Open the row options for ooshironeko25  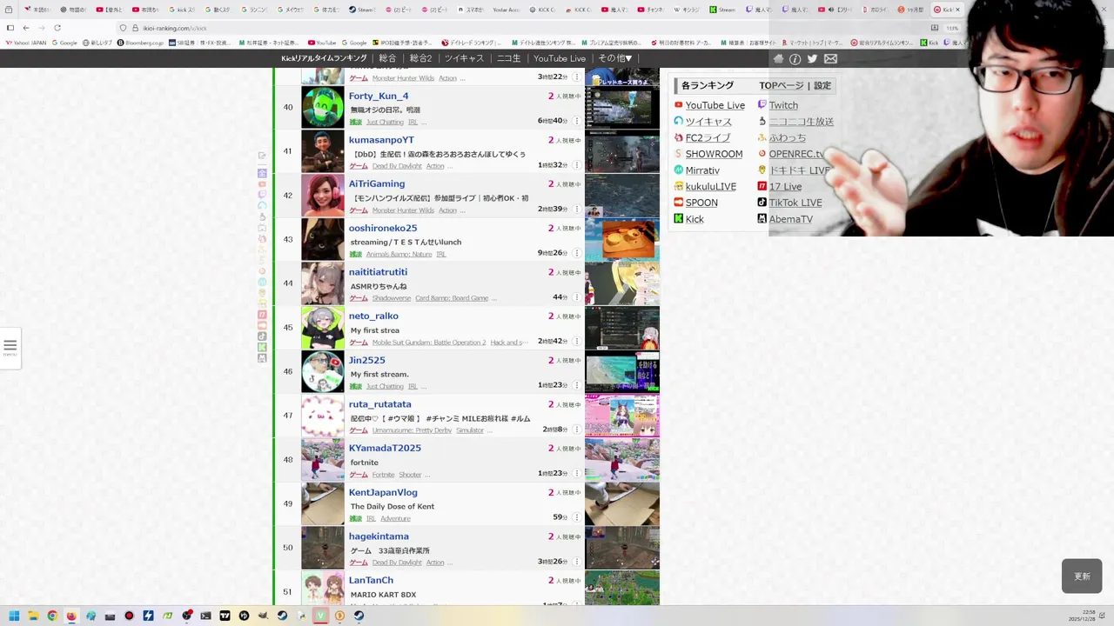(x=576, y=253)
